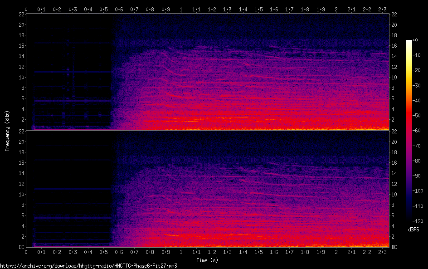Click the 6 kHz label right of upper channel
The image size is (428, 269).
point(394,98)
